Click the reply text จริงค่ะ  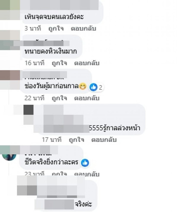click(x=83, y=204)
